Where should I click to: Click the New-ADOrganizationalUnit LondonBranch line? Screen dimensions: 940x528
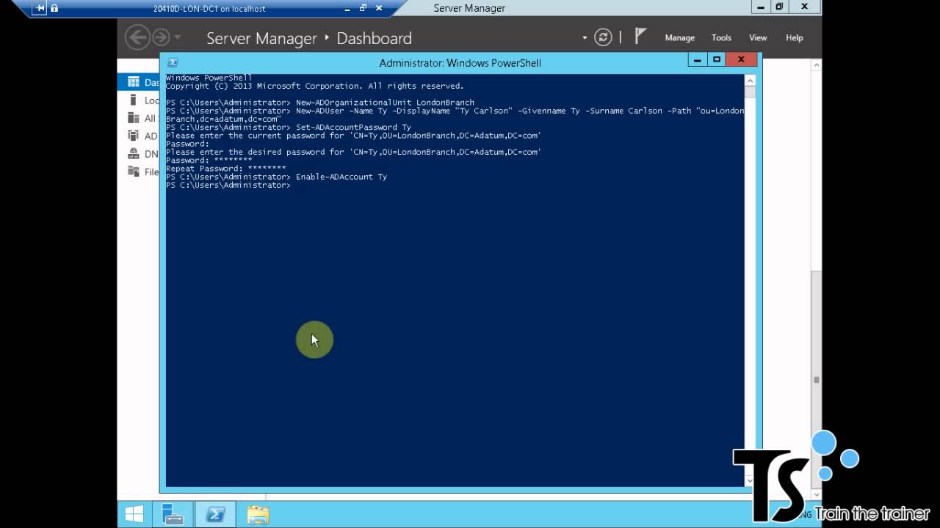click(x=320, y=103)
